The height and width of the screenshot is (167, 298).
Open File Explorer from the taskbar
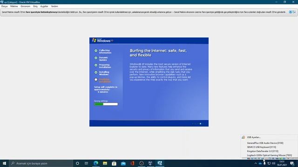click(105, 163)
